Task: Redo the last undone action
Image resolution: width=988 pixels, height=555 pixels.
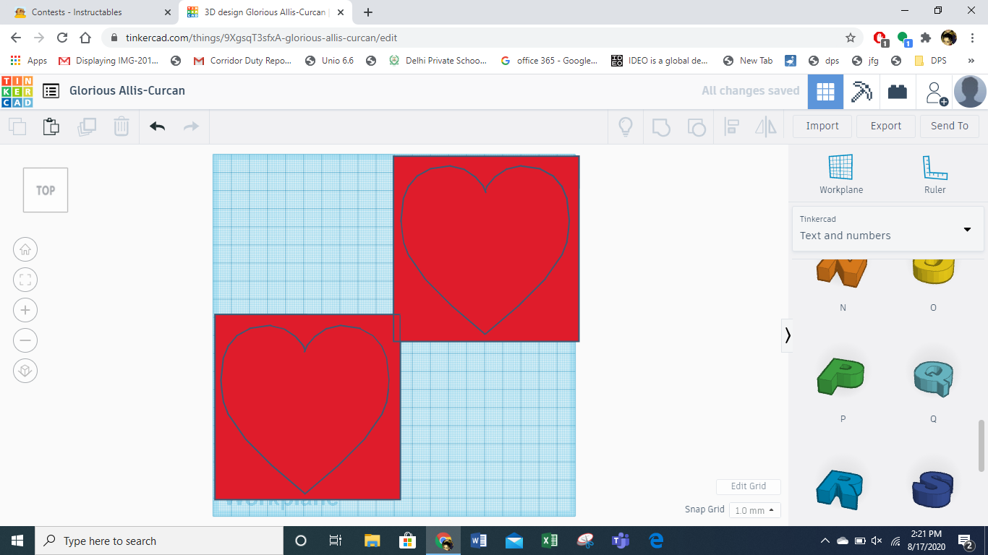Action: coord(191,126)
